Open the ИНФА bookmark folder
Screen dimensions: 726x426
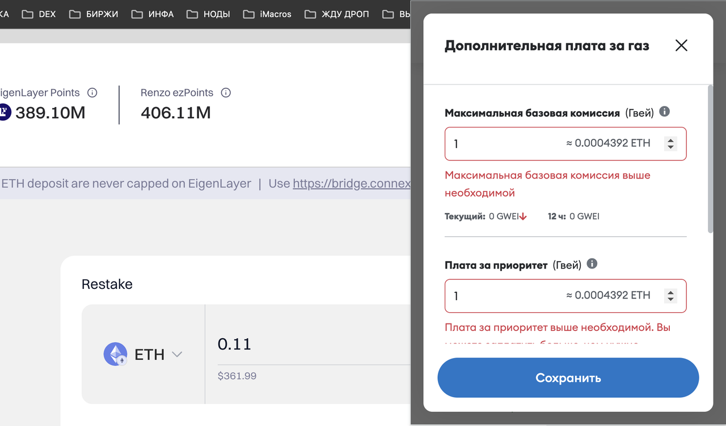152,14
